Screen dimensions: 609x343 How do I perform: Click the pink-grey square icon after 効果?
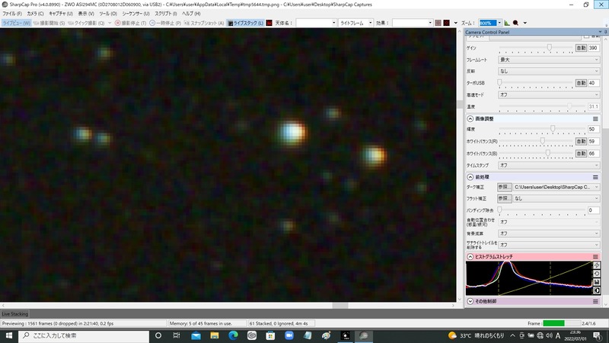[438, 23]
